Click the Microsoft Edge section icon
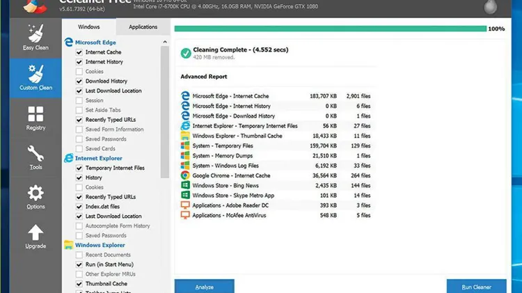 (69, 42)
